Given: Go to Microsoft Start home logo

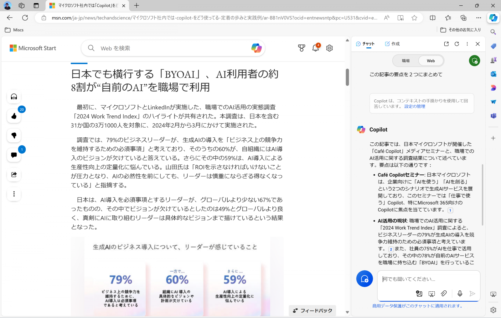Looking at the screenshot, I should pos(33,48).
